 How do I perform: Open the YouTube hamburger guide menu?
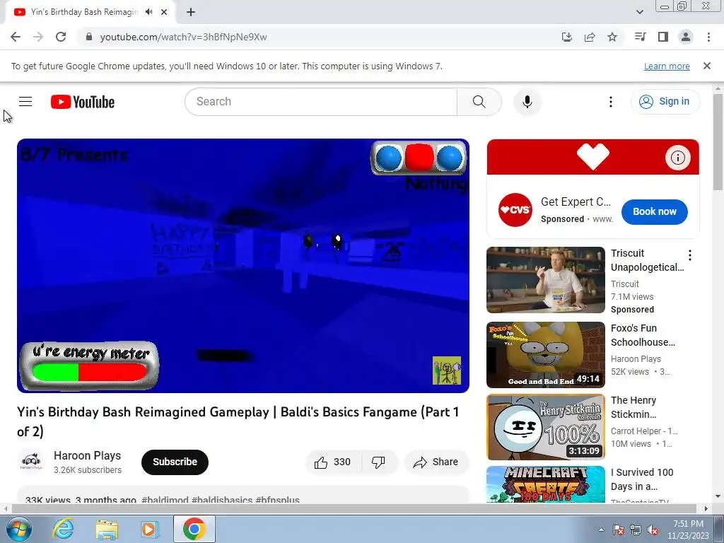click(25, 102)
